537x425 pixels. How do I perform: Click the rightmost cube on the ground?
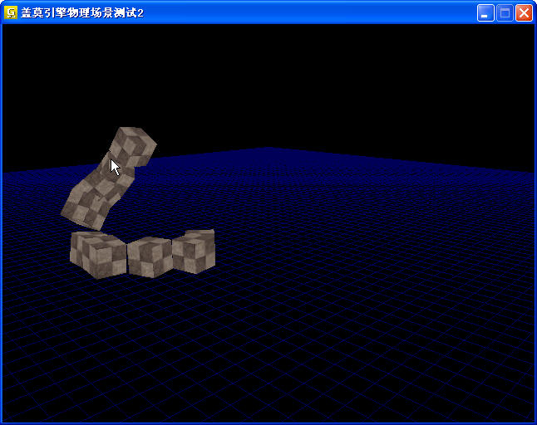point(194,252)
